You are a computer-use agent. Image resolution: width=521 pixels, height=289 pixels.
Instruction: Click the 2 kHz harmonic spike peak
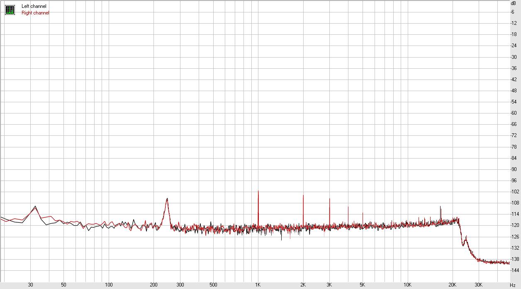[303, 195]
